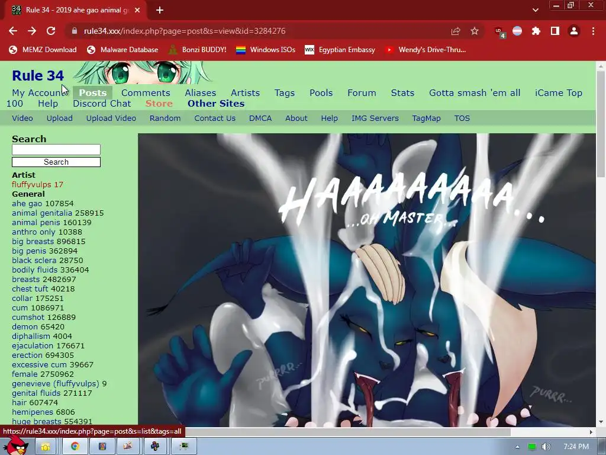
Task: Click the Upload Video link
Action: click(111, 118)
